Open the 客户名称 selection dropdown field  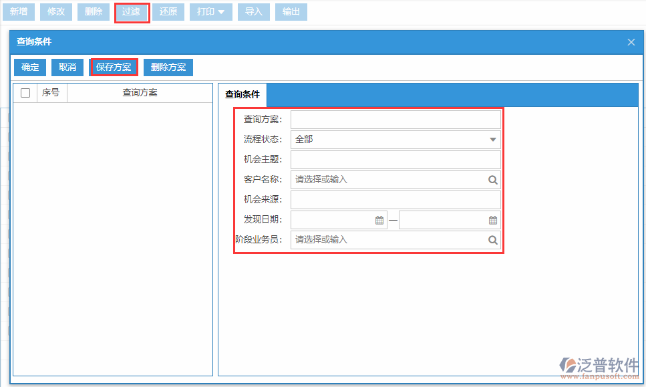(x=394, y=179)
